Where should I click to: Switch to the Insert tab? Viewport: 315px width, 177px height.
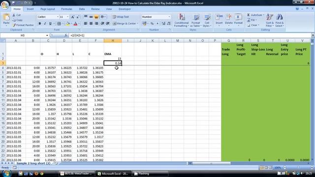click(31, 9)
